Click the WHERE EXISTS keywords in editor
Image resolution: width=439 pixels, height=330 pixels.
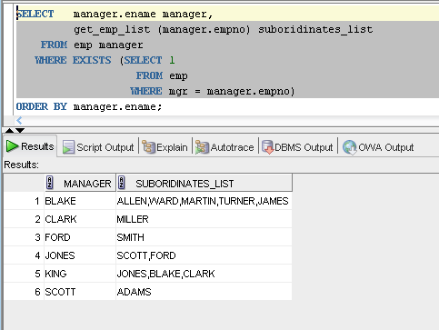tap(73, 60)
